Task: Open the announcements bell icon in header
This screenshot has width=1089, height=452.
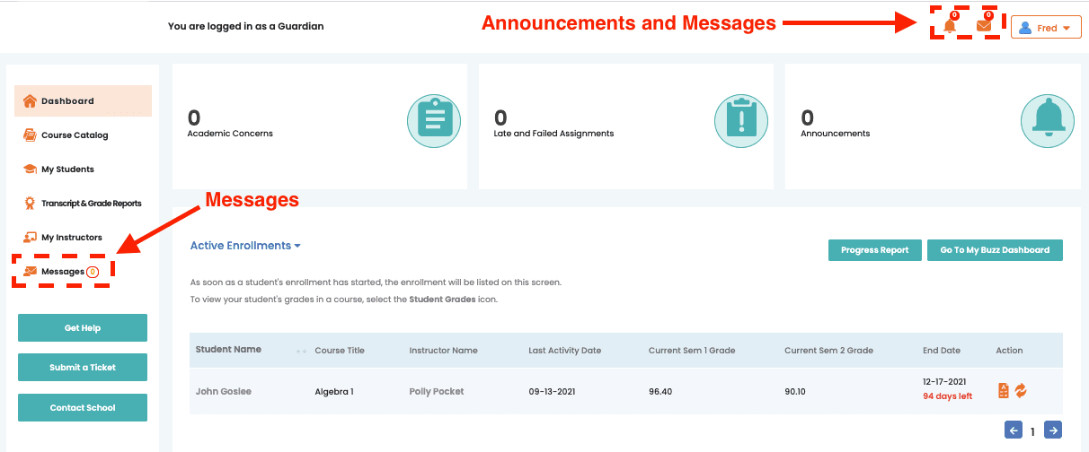Action: (x=950, y=25)
